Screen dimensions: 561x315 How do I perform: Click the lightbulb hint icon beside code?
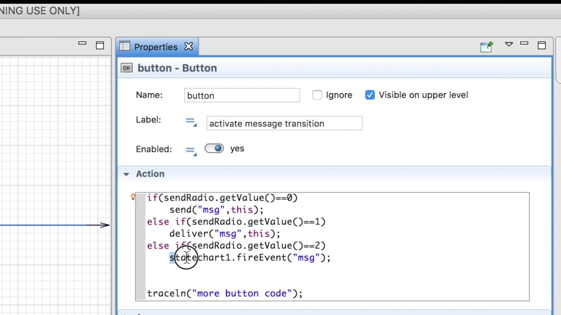click(133, 197)
